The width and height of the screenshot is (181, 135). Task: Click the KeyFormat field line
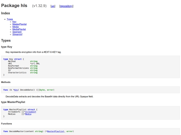(23, 66)
